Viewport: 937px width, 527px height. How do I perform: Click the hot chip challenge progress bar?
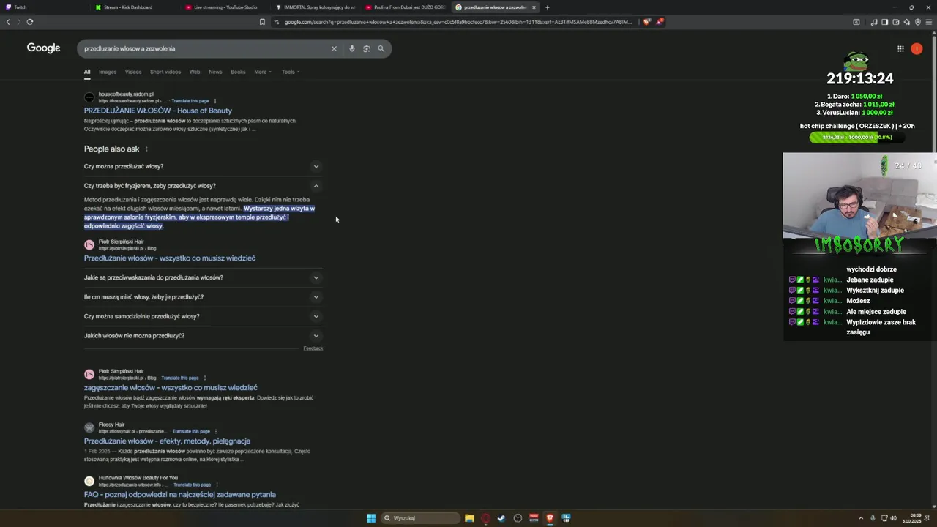(857, 137)
